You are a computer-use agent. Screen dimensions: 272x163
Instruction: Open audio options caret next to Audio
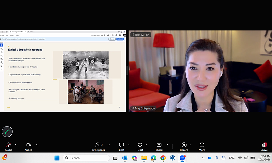click(x=16, y=145)
